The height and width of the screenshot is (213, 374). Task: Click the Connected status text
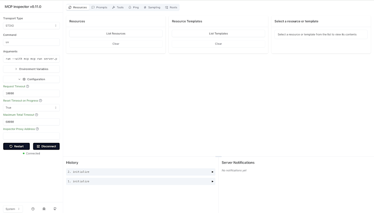33,153
